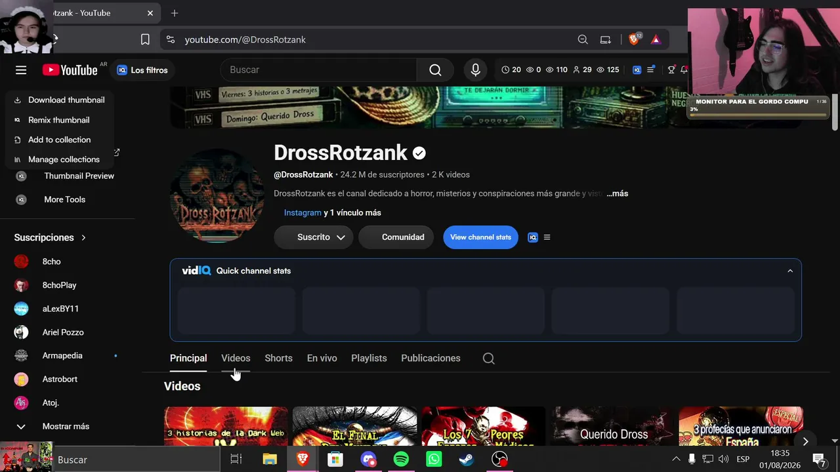This screenshot has width=840, height=472.
Task: Open OBS Studio from the taskbar
Action: [x=500, y=460]
